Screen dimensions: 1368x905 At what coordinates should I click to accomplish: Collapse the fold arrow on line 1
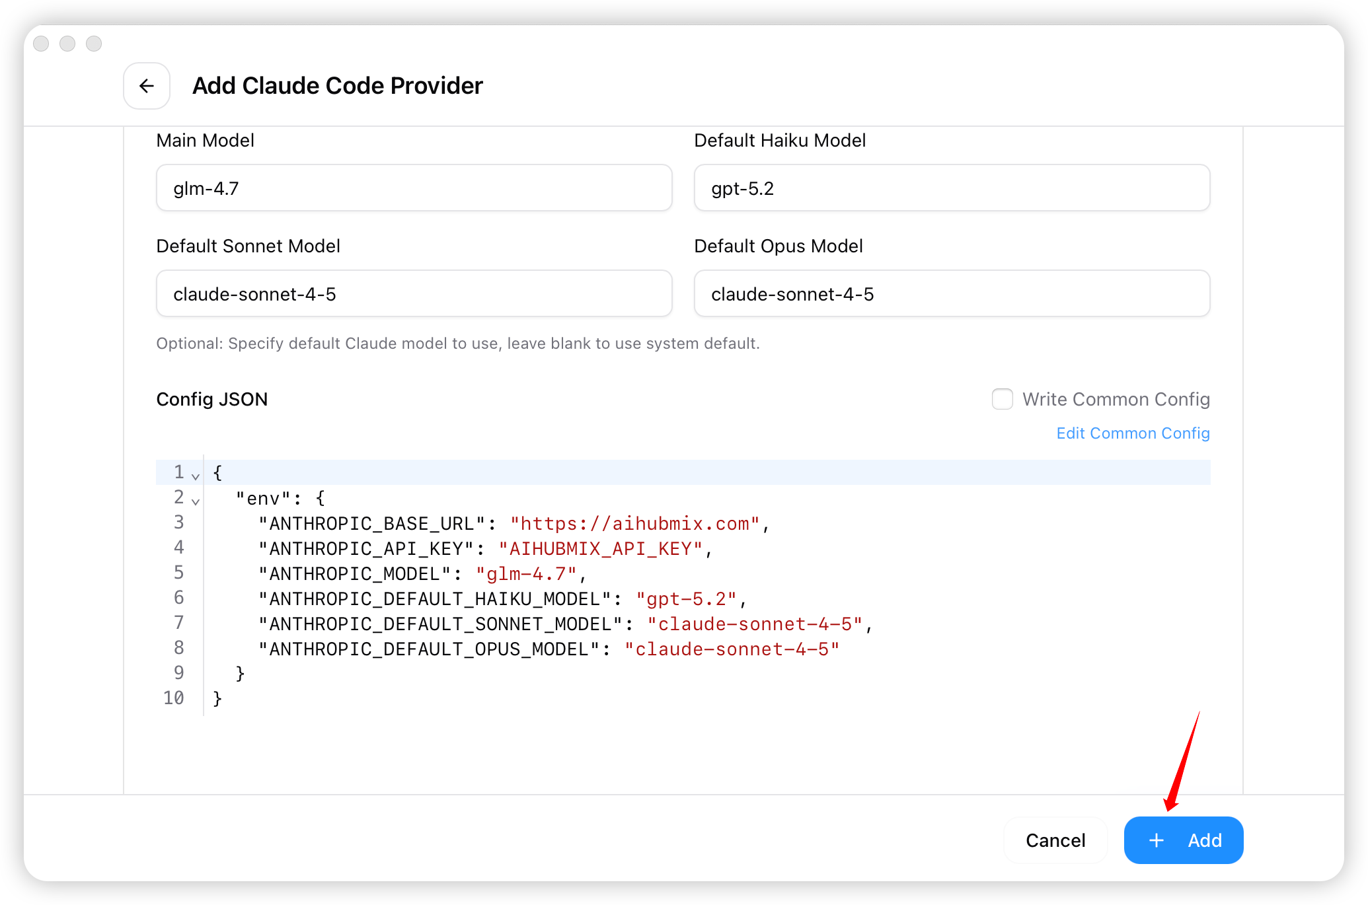(x=196, y=476)
